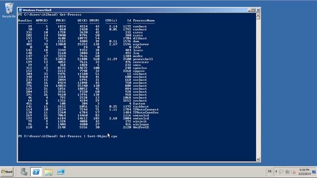Click the lsass process name
Screen dimensions: 317x178
click(138, 50)
